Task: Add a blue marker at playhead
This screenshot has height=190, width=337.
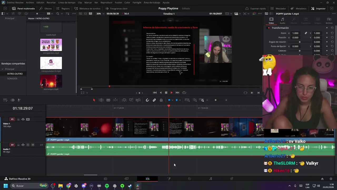Action: tap(177, 100)
